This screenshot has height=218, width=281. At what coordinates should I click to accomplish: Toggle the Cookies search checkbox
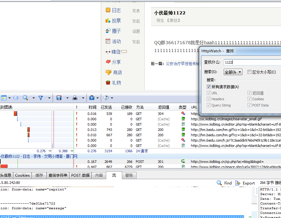click(x=250, y=99)
